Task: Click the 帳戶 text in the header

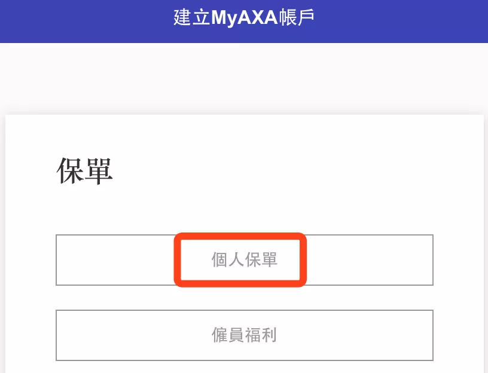Action: click(296, 17)
